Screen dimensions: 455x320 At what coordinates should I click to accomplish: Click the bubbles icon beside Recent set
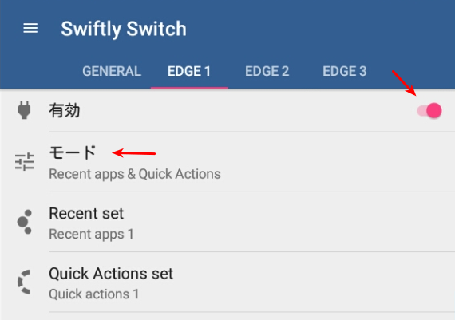(25, 222)
